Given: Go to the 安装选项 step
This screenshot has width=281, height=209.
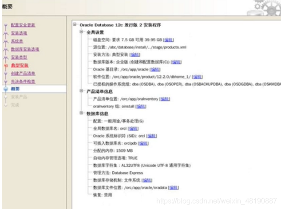Looking at the screenshot, I should click(19, 33).
